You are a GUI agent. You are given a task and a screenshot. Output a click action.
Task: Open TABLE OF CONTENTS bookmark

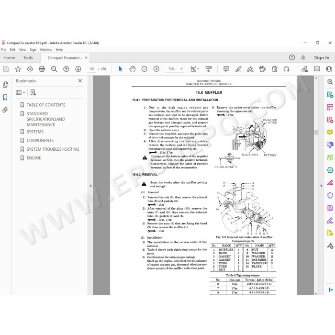pyautogui.click(x=46, y=105)
